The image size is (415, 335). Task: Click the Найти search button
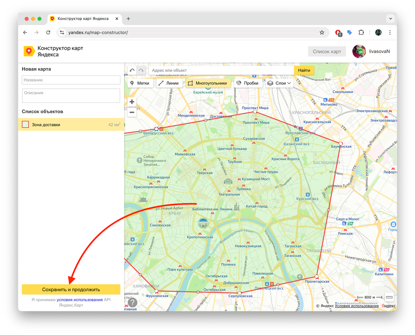click(x=304, y=70)
